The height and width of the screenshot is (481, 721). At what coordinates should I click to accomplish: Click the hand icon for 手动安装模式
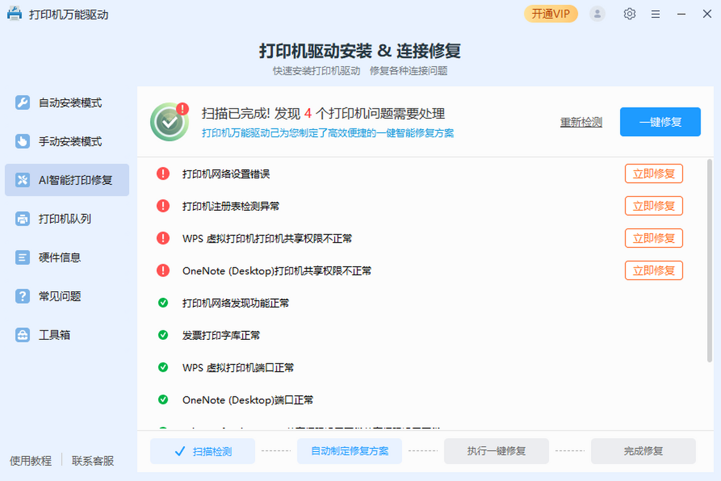[22, 141]
